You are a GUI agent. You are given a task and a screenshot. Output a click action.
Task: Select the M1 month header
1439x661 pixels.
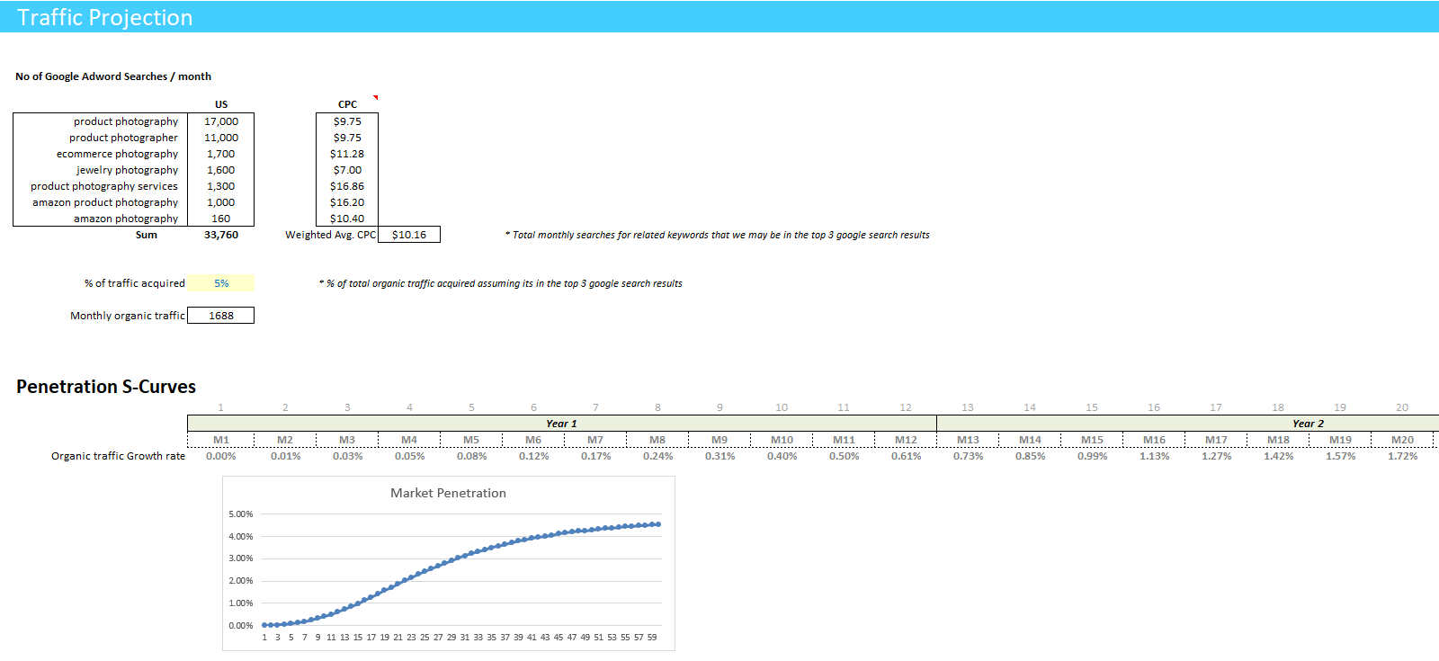(x=221, y=440)
